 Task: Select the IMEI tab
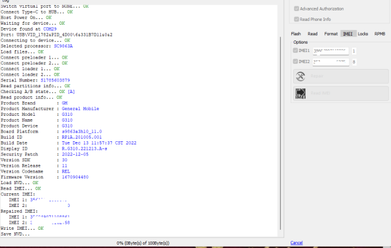coord(348,34)
